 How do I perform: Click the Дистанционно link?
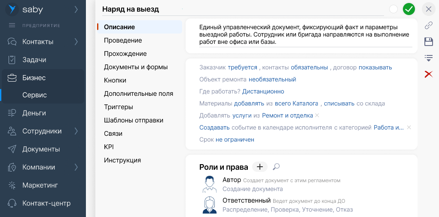click(263, 92)
